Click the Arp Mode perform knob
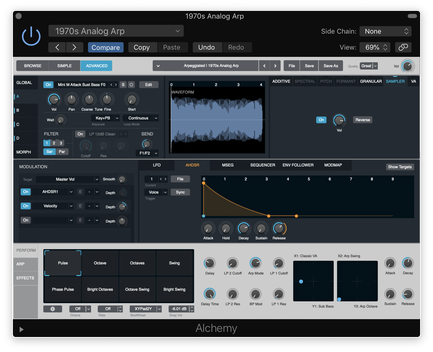Screen dimensions: 433x352 [x=255, y=263]
